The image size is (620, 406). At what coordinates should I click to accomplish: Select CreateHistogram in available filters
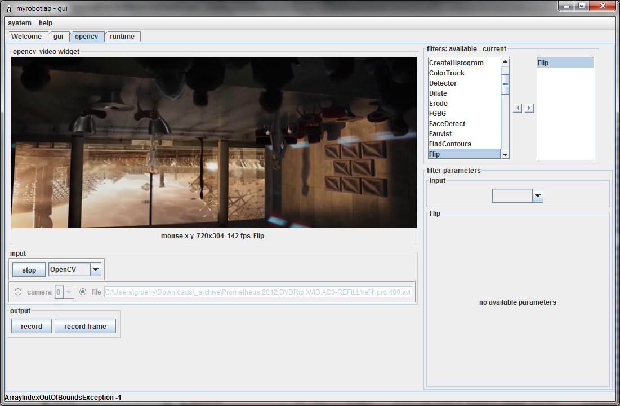[x=465, y=63]
